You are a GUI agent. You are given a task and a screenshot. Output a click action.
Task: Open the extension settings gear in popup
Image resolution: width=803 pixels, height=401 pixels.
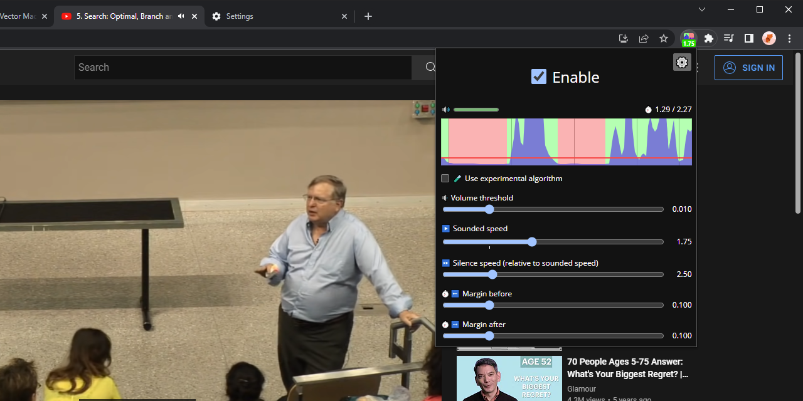tap(682, 62)
